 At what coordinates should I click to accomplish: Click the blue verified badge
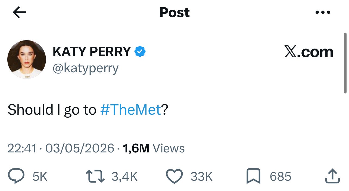click(x=140, y=52)
